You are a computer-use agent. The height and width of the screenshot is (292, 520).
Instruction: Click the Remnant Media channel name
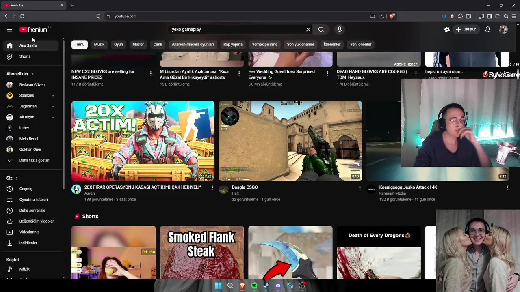point(392,193)
